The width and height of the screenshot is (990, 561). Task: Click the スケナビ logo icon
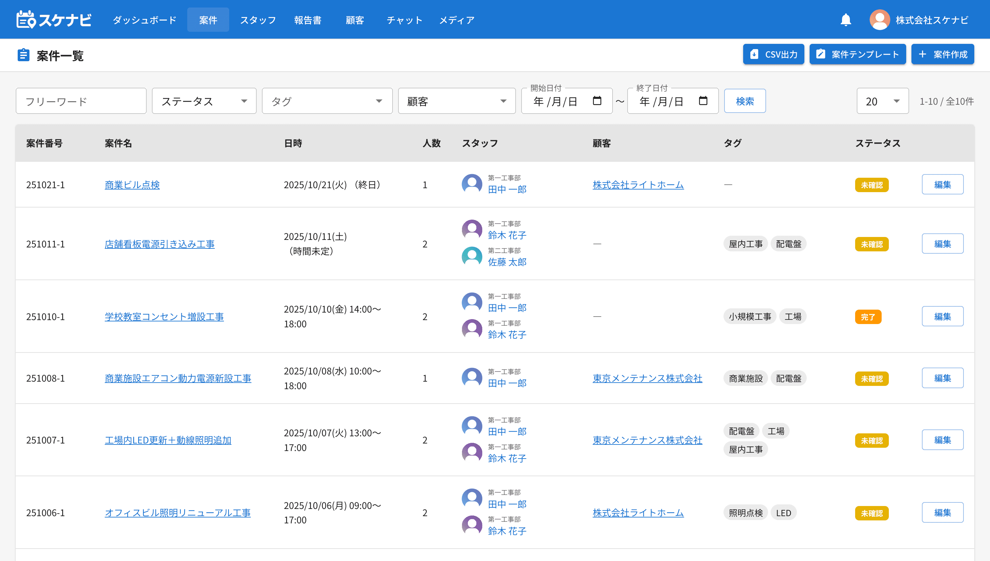(26, 20)
